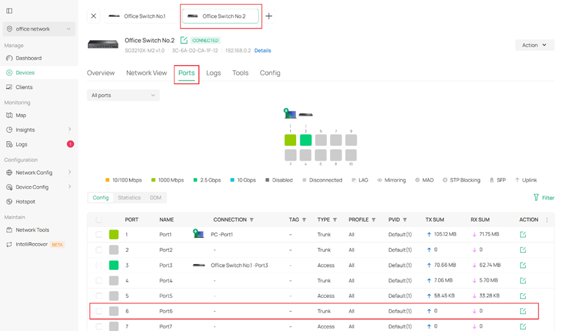Screen dimensions: 563x331
Task: Check the Port2 row checkbox
Action: (x=99, y=250)
